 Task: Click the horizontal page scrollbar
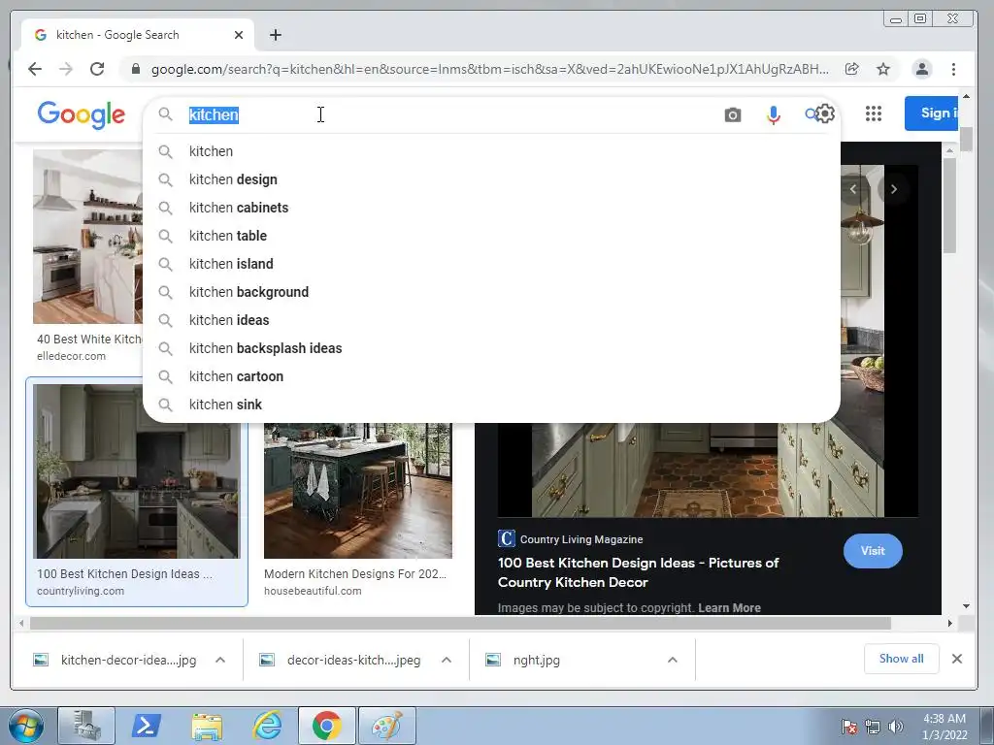click(x=460, y=624)
